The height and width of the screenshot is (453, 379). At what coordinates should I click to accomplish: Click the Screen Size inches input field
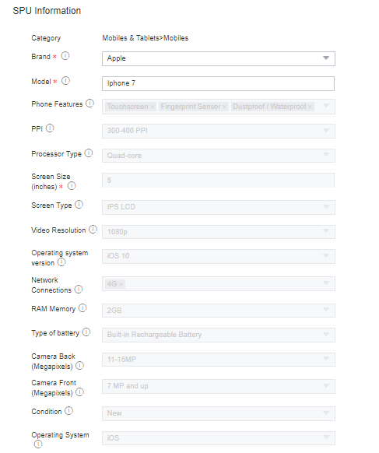218,181
